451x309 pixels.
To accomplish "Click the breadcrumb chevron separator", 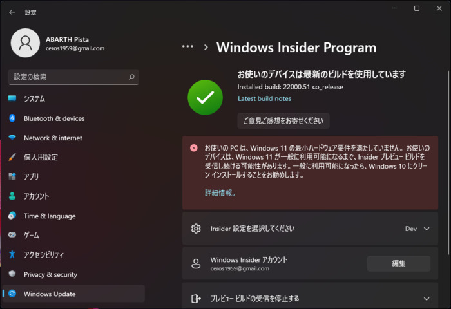I will (206, 47).
